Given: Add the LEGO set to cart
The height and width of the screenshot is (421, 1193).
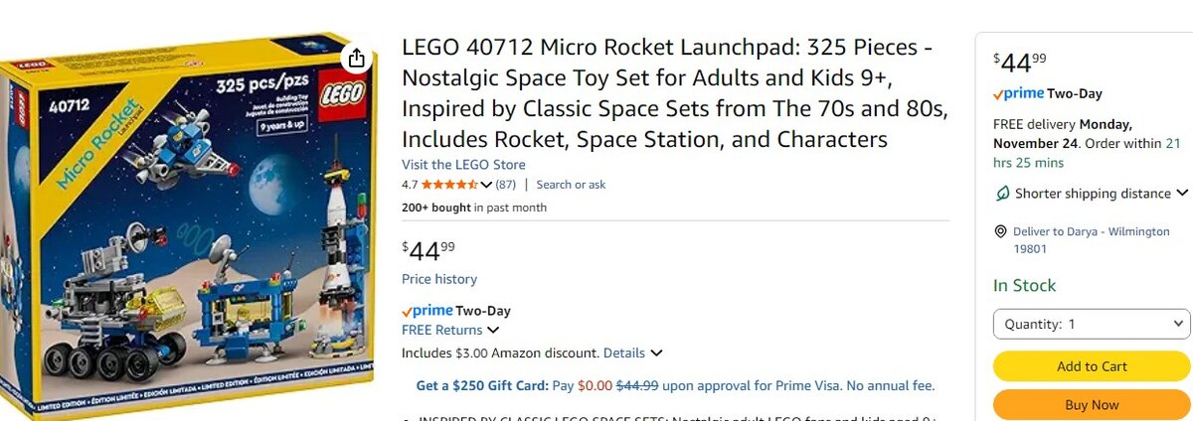Looking at the screenshot, I should (x=1091, y=366).
